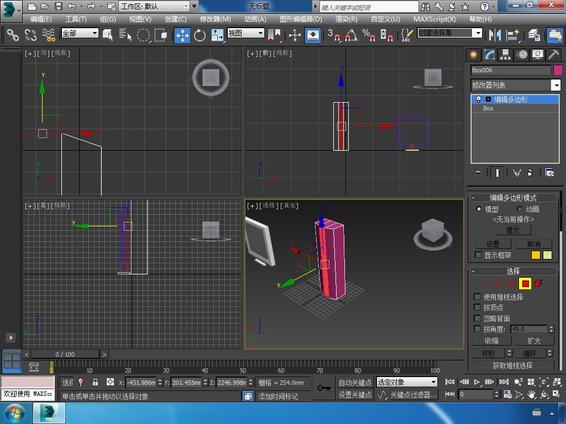This screenshot has height=424, width=566.
Task: Choose the Select Object arrow tool
Action: 108,35
